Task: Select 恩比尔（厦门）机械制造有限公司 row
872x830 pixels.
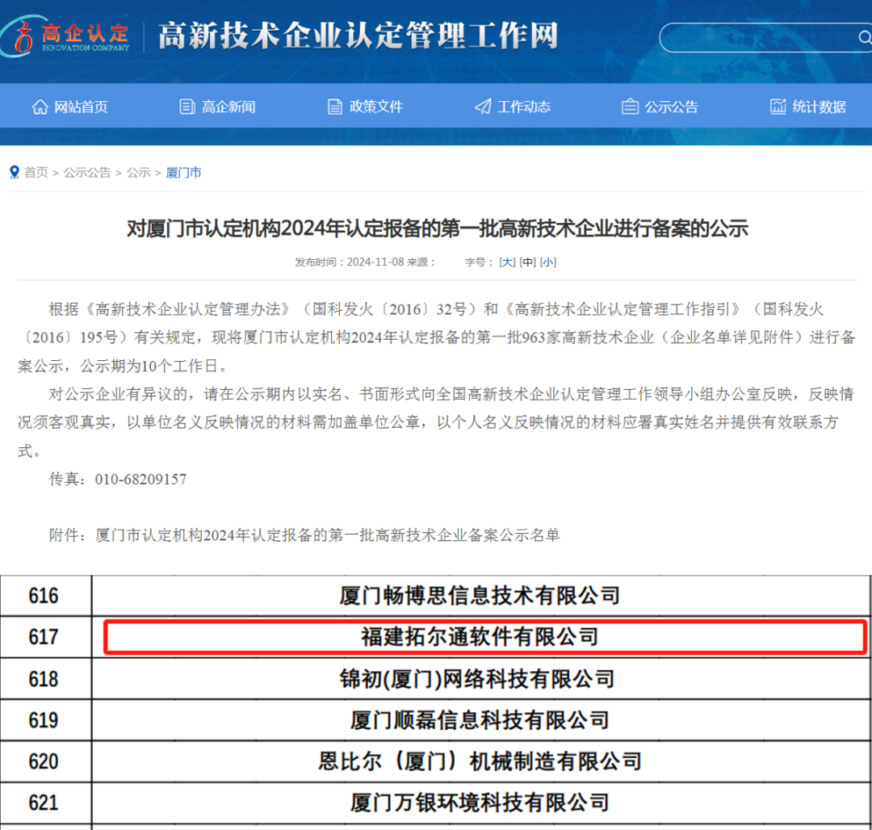Action: click(x=480, y=761)
